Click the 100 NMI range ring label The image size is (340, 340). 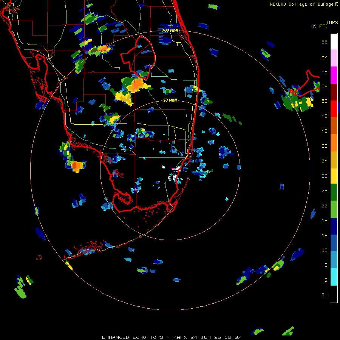click(170, 30)
